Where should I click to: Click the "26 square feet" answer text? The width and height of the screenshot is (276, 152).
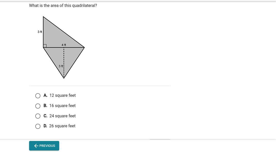[62, 126]
